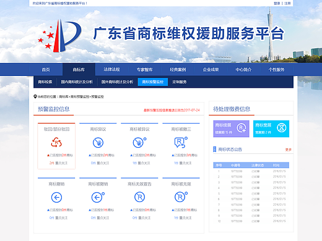Click the R-plus icon on 商标续展 tile
The image size is (322, 241).
[x=241, y=128]
